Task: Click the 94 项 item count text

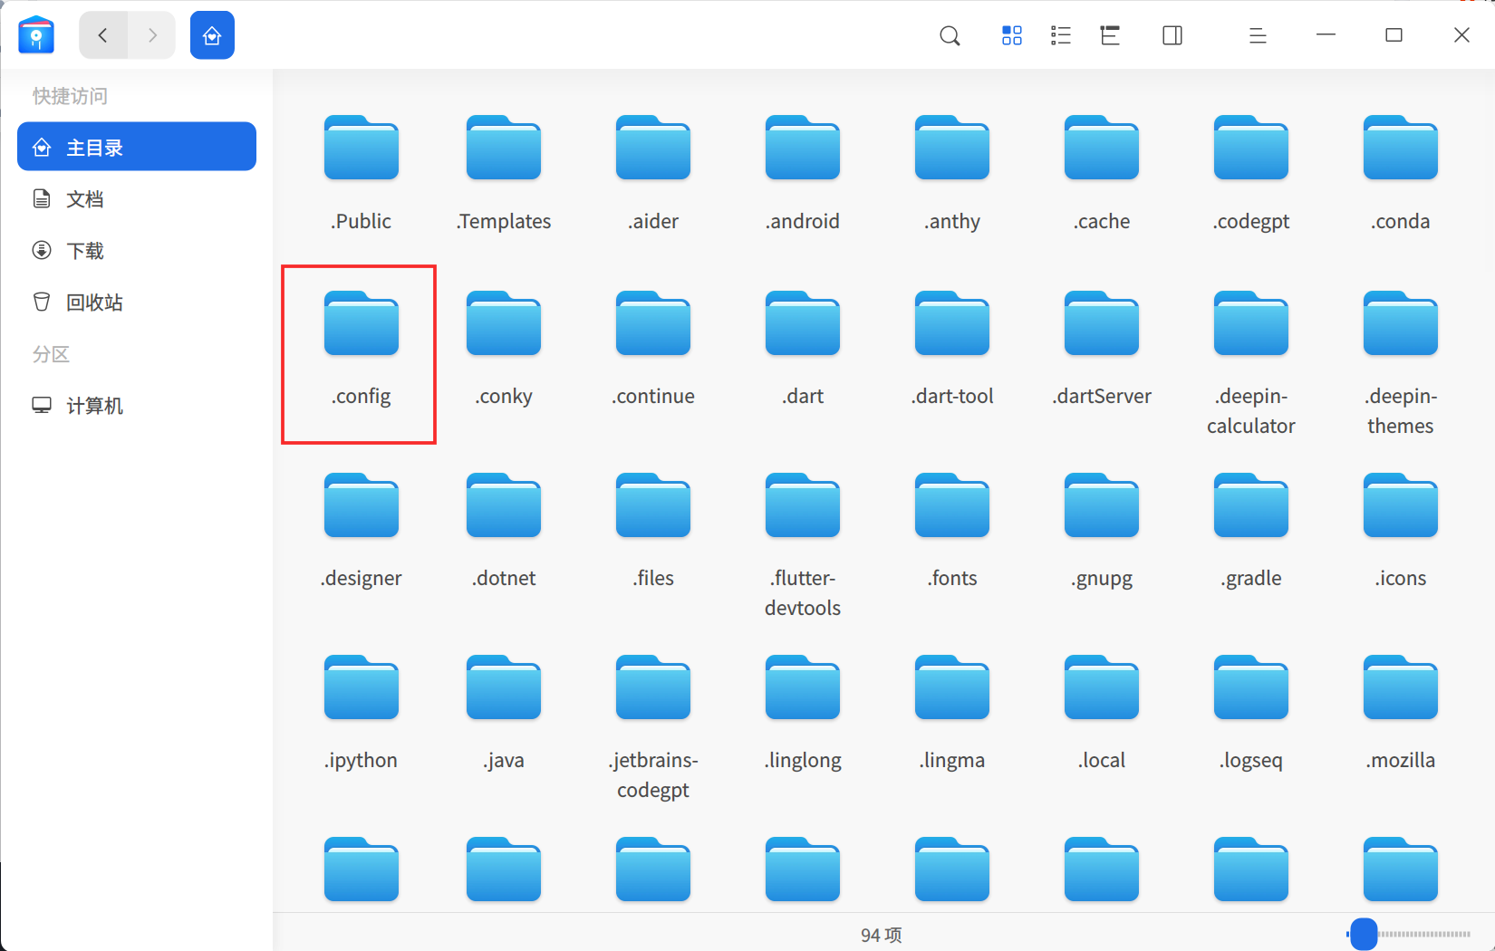Action: (x=881, y=935)
